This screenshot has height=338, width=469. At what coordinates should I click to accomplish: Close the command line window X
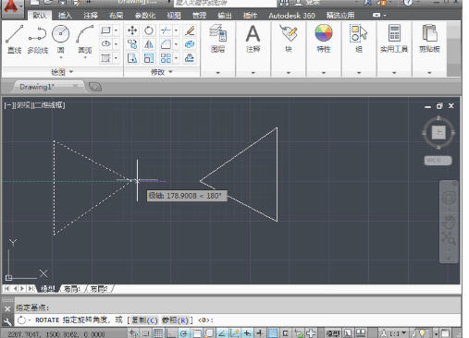coord(7,308)
